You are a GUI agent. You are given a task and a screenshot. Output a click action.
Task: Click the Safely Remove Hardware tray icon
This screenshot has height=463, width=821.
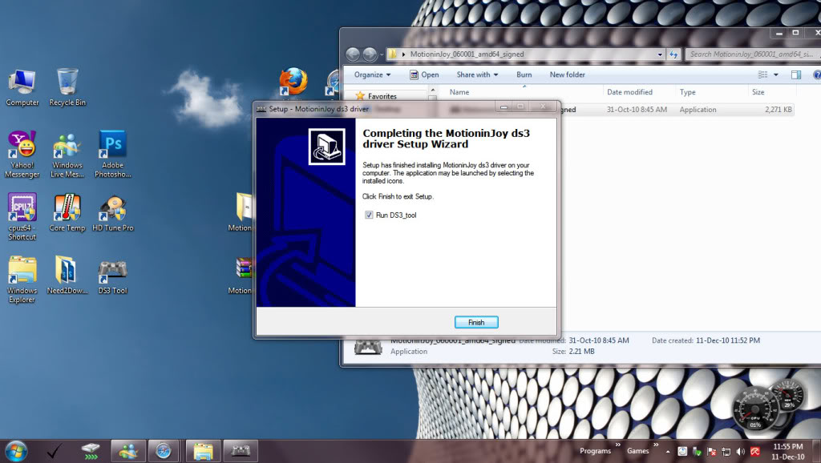697,452
